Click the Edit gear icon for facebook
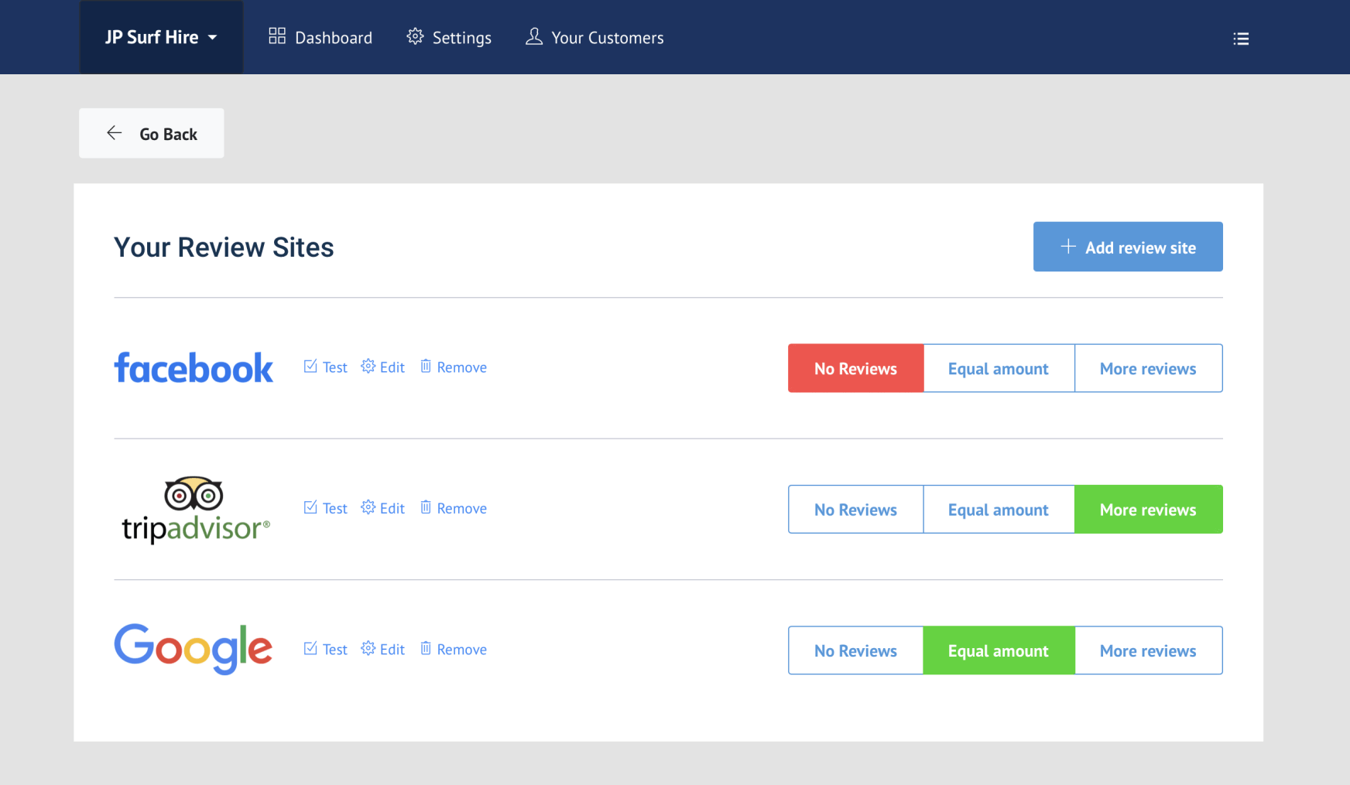 tap(368, 367)
